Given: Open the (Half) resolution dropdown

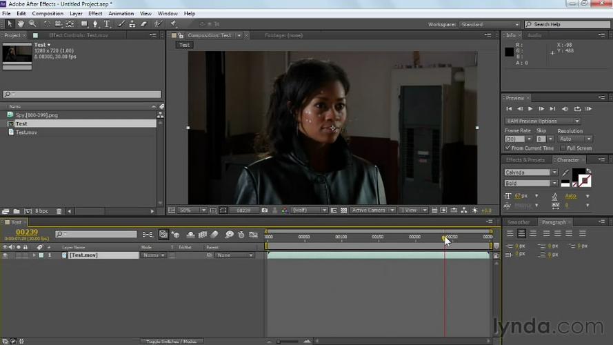Looking at the screenshot, I should click(310, 210).
